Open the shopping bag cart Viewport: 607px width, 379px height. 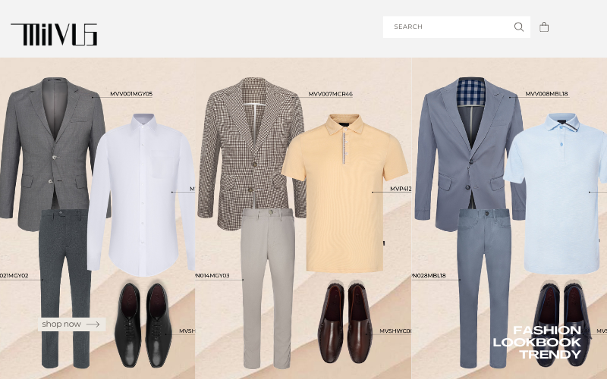(544, 27)
